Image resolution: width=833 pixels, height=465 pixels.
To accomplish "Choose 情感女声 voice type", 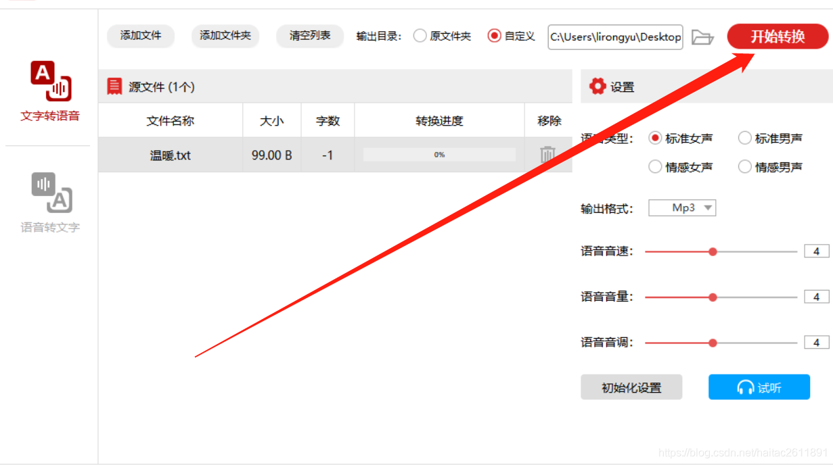I will point(680,166).
